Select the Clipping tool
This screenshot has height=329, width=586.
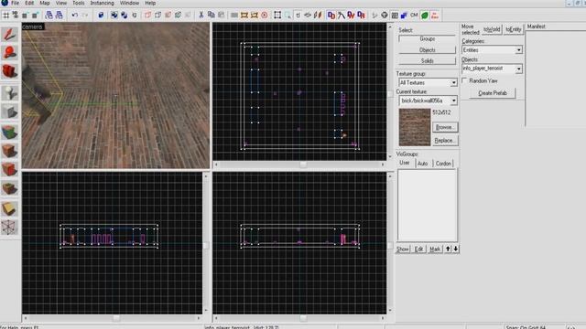pyautogui.click(x=10, y=208)
